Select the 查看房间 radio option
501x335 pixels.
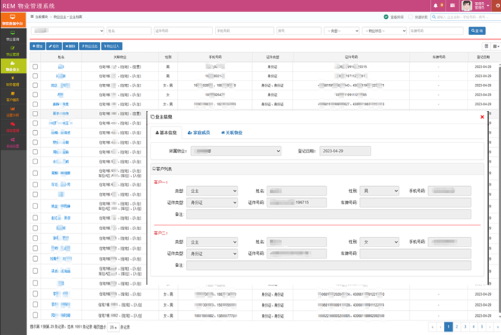click(386, 17)
